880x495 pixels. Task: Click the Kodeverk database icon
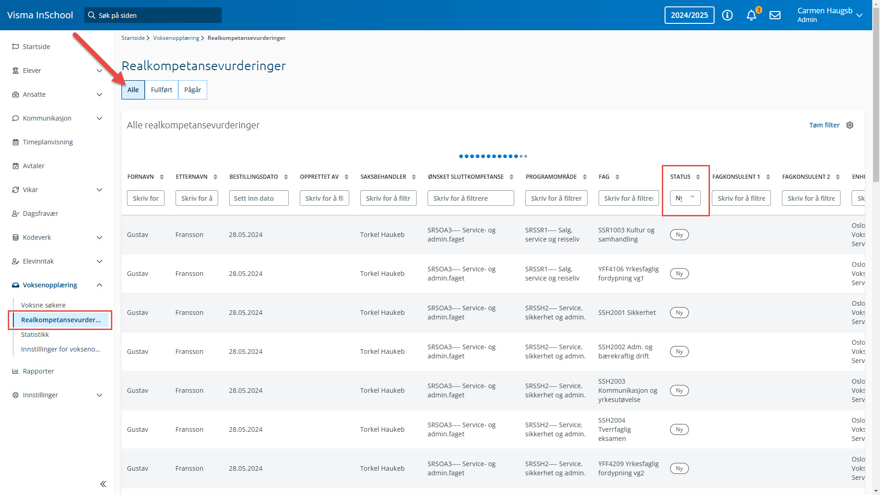click(x=16, y=237)
